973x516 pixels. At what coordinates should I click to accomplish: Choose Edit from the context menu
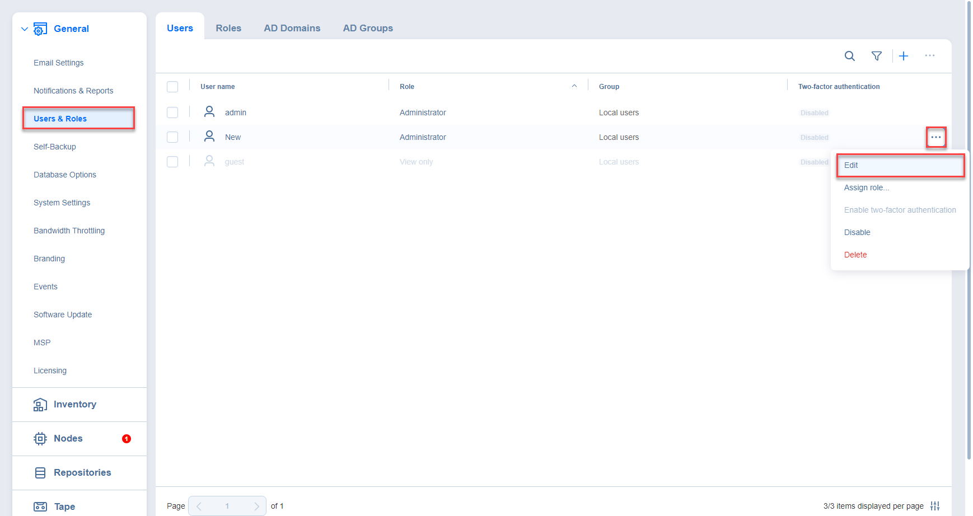851,165
